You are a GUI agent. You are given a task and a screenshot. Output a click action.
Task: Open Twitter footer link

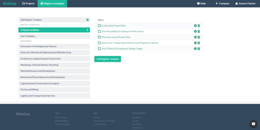136,121
